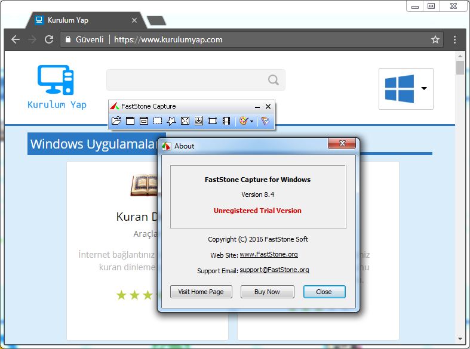The width and height of the screenshot is (470, 349).
Task: Open the support@FastStone.org email link
Action: [x=274, y=270]
